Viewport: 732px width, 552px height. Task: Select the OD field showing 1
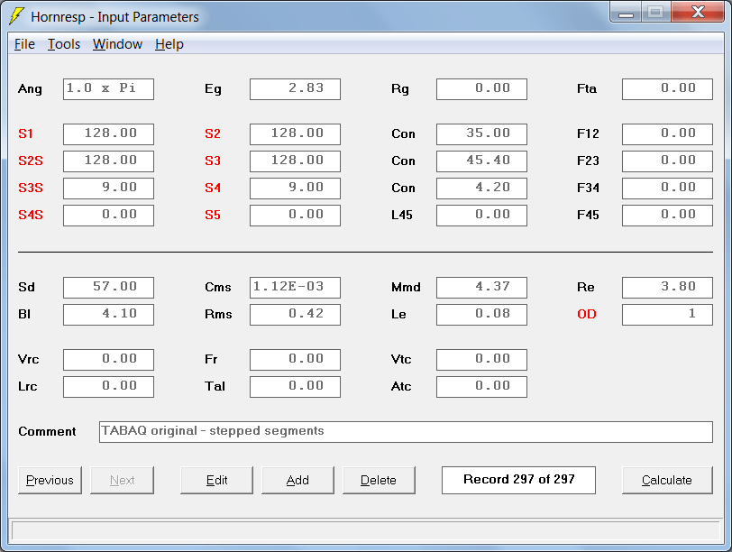(x=668, y=315)
